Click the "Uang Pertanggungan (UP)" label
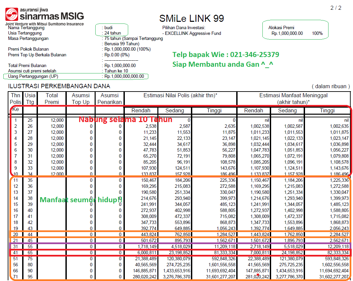The image size is (353, 281). coord(33,76)
